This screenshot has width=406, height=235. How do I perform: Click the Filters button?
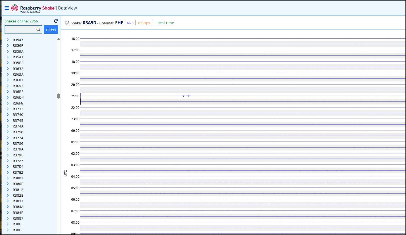[x=51, y=30]
